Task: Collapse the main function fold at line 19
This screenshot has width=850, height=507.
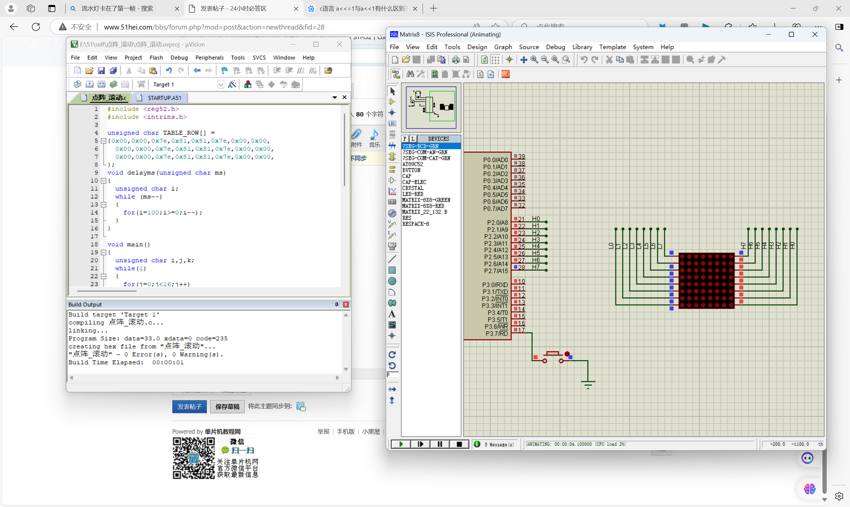Action: point(103,253)
